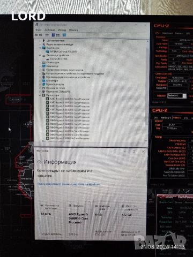This screenshot has height=257, width=193.
Task: Maximize the Device Manager window
Action: click(x=136, y=25)
